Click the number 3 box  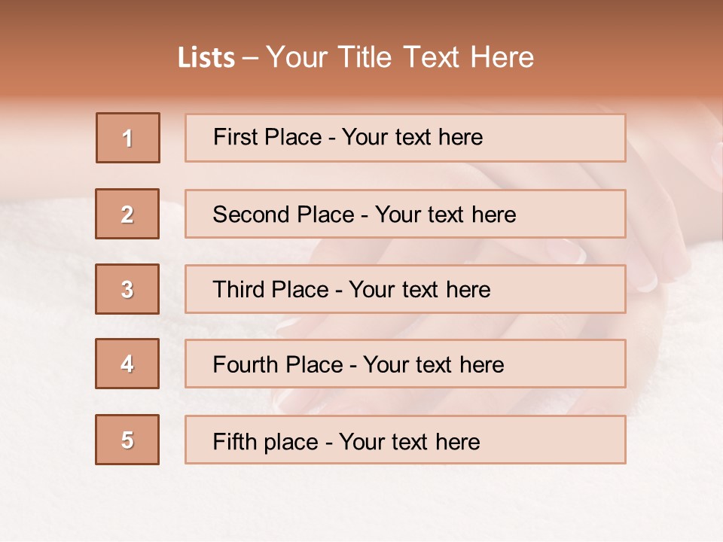127,289
